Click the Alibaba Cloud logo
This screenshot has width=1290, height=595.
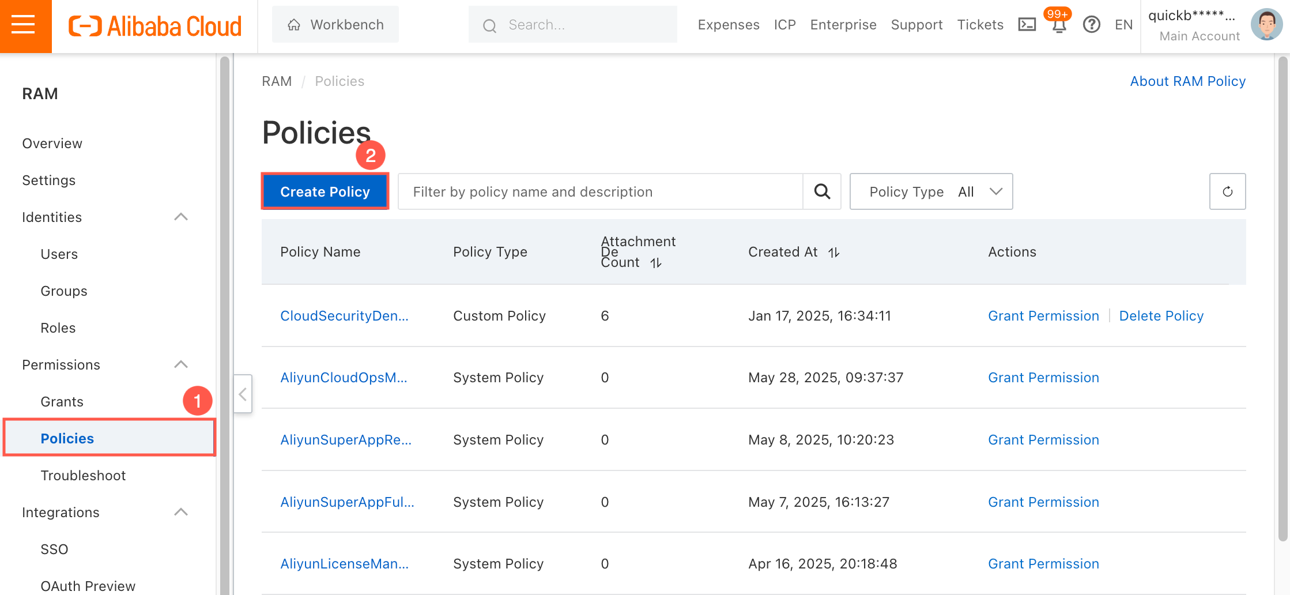pyautogui.click(x=155, y=26)
